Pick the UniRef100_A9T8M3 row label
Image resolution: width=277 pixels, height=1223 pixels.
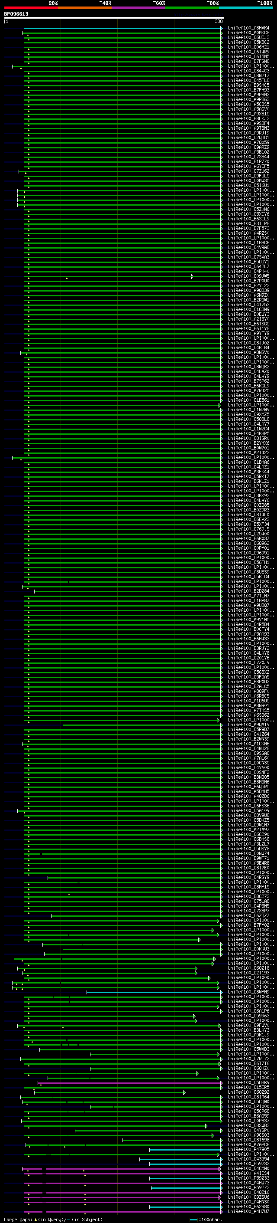click(x=248, y=128)
